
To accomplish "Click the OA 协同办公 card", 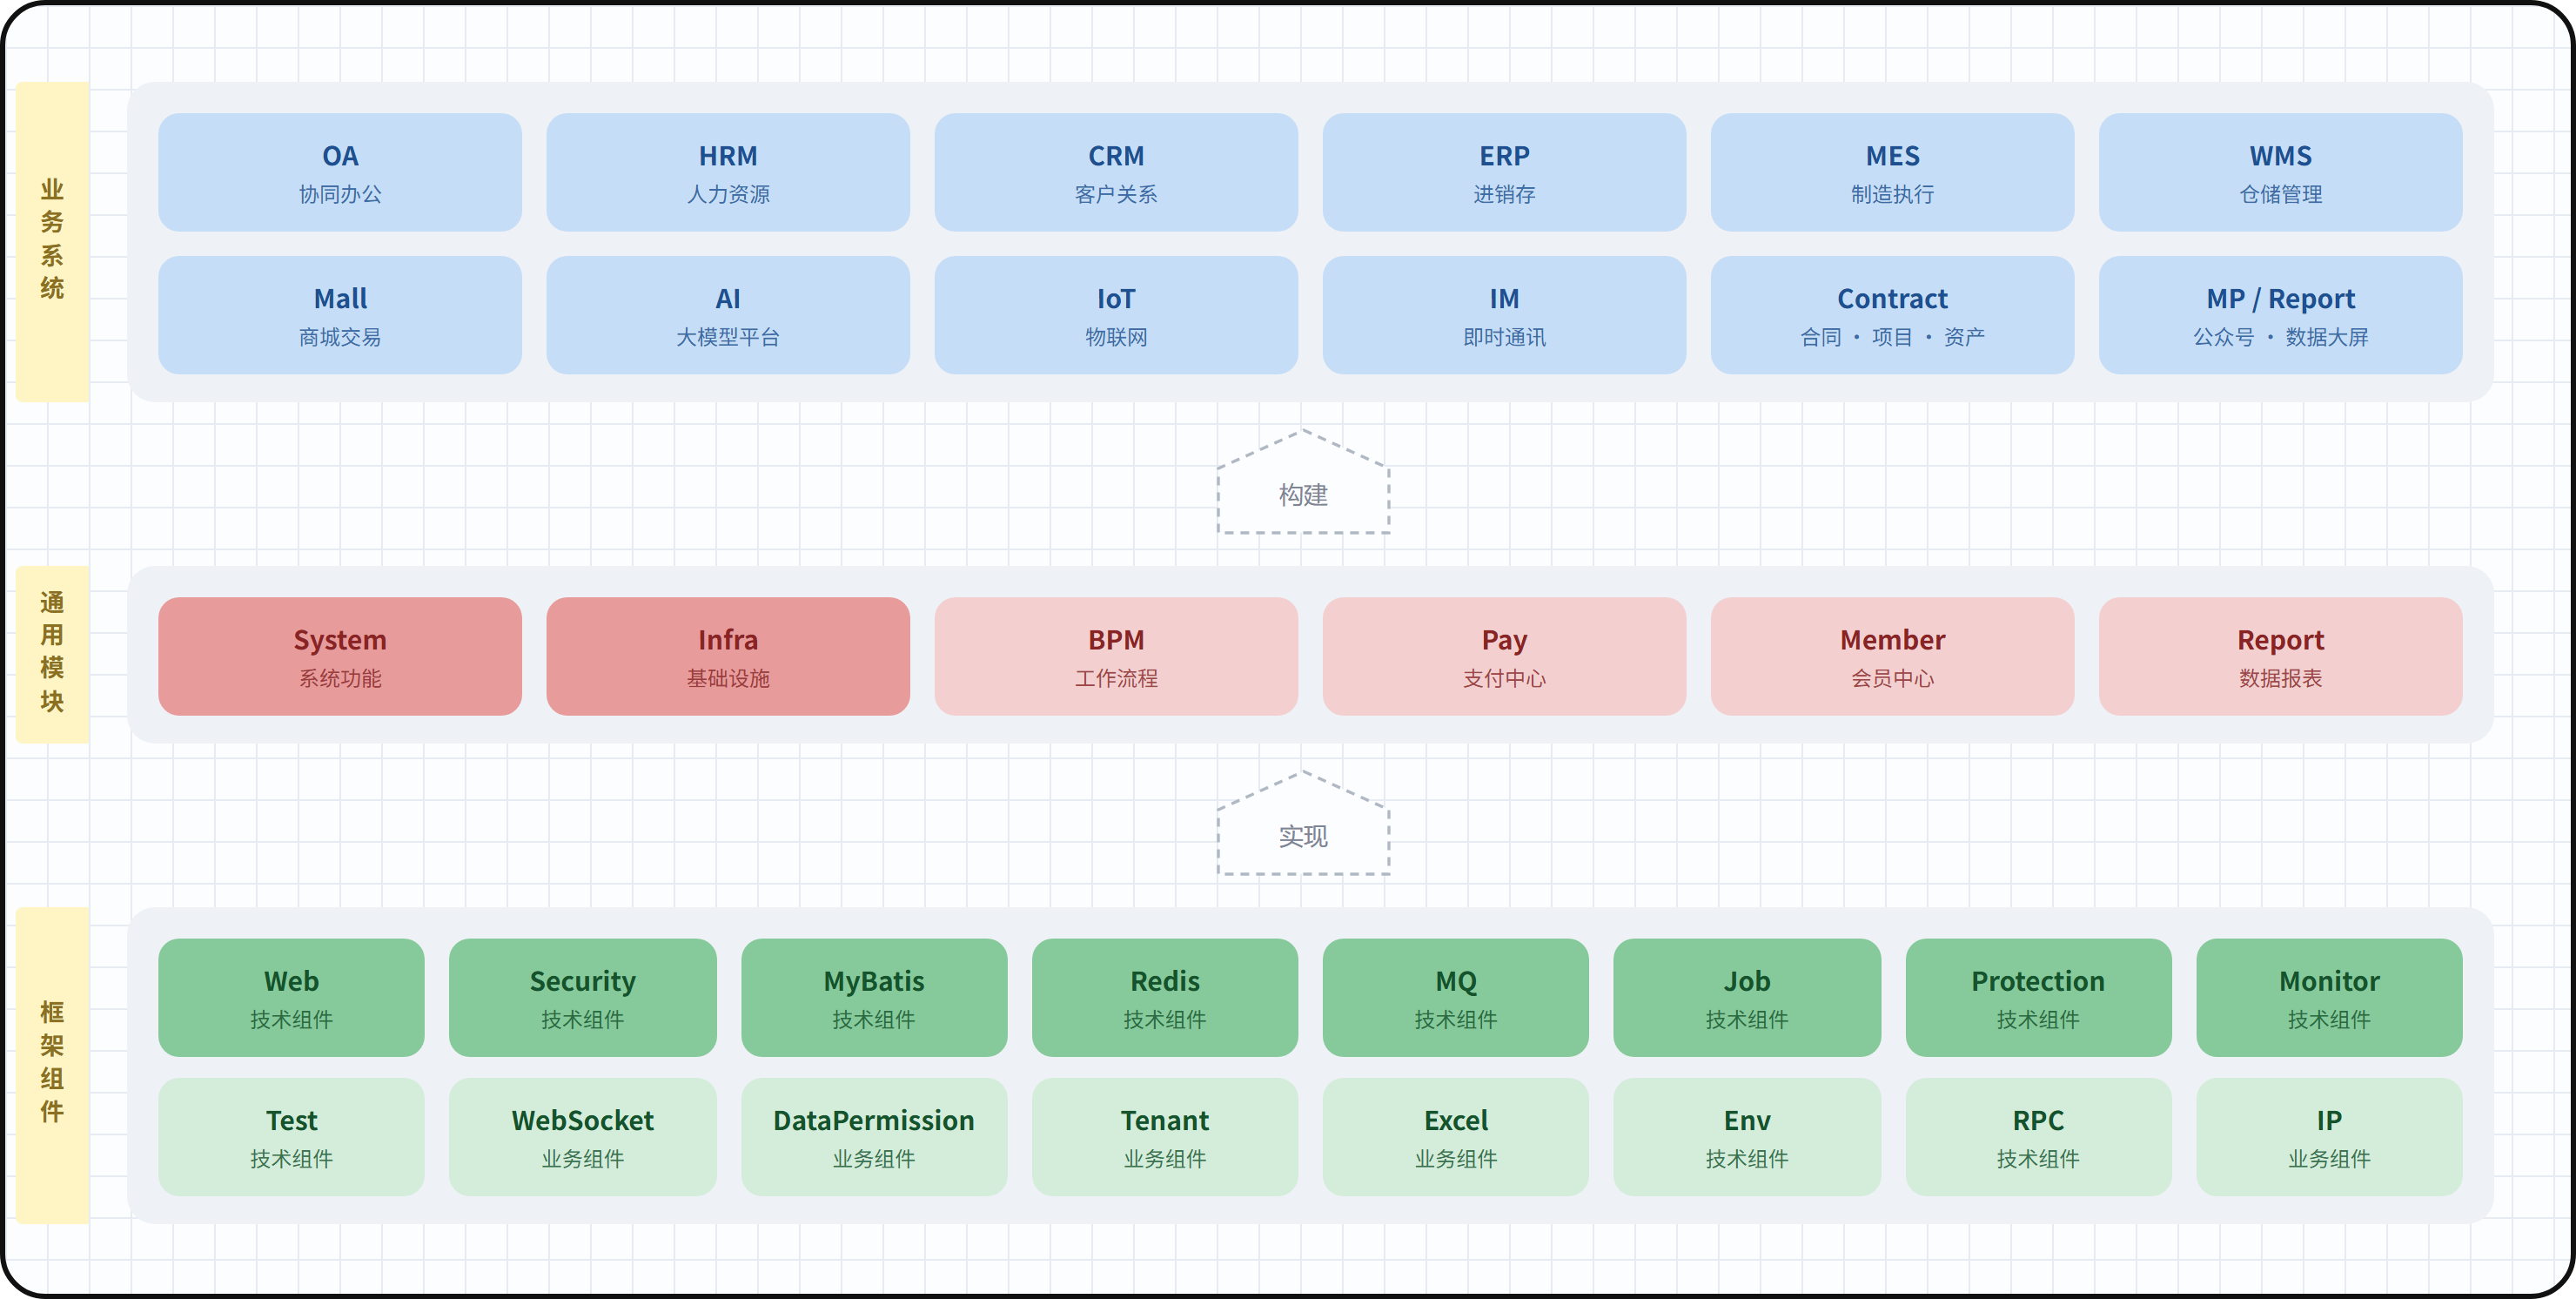I will coord(340,172).
